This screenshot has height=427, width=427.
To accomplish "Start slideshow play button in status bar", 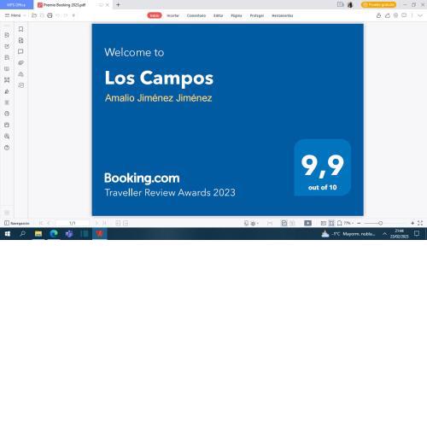I will [x=307, y=223].
